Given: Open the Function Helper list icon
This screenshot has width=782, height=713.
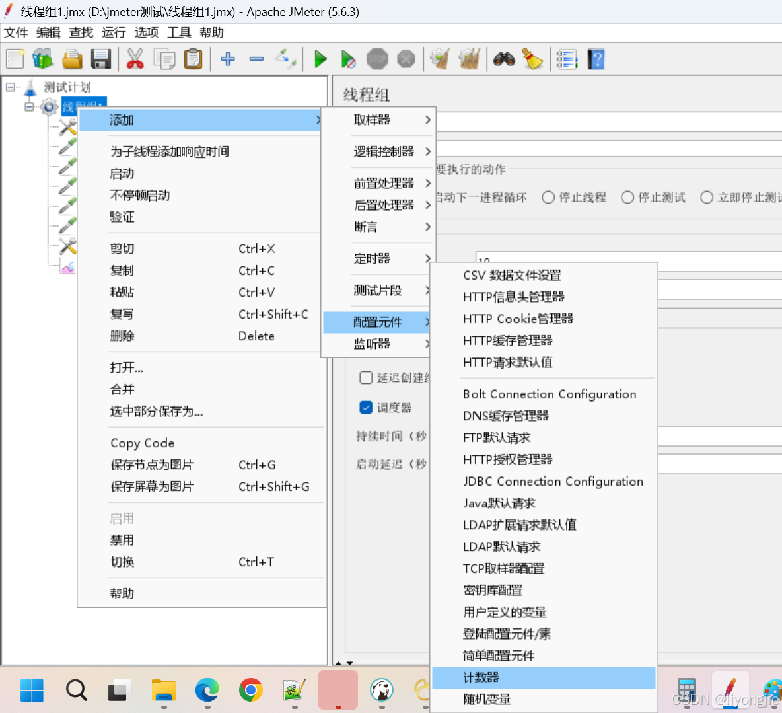Looking at the screenshot, I should 567,59.
